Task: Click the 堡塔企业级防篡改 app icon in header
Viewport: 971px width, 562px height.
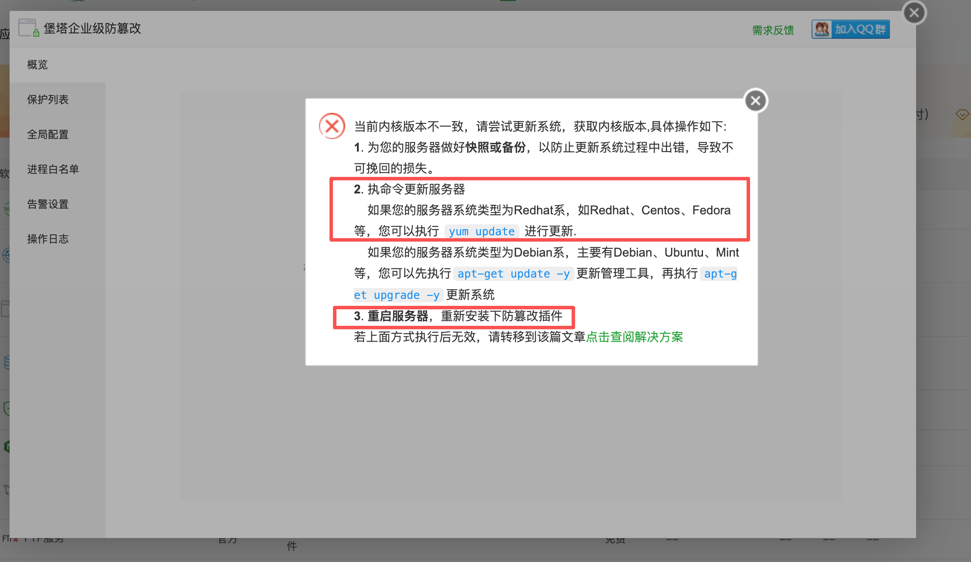Action: [x=28, y=27]
